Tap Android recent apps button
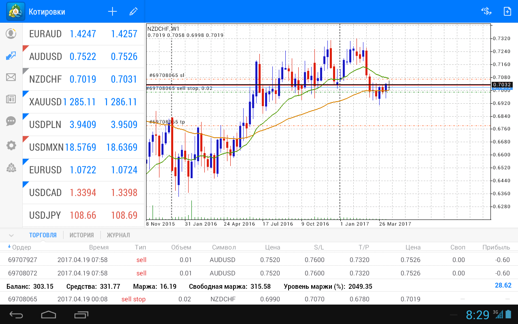 81,315
